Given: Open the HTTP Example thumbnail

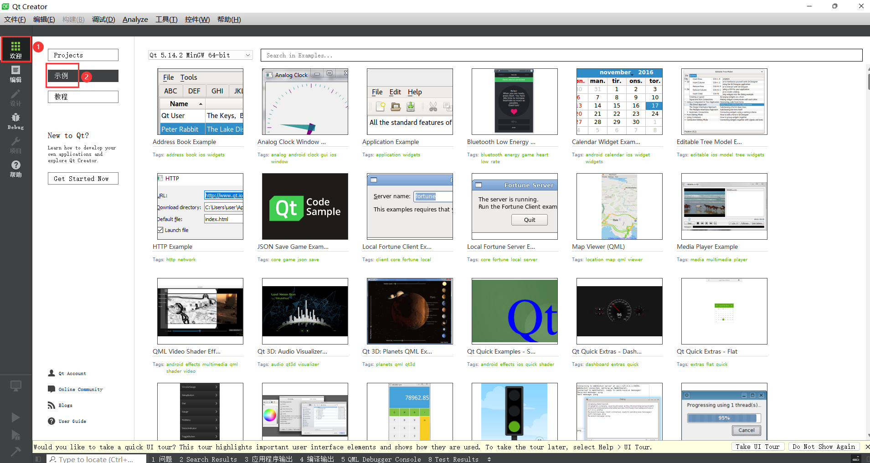Looking at the screenshot, I should [200, 206].
